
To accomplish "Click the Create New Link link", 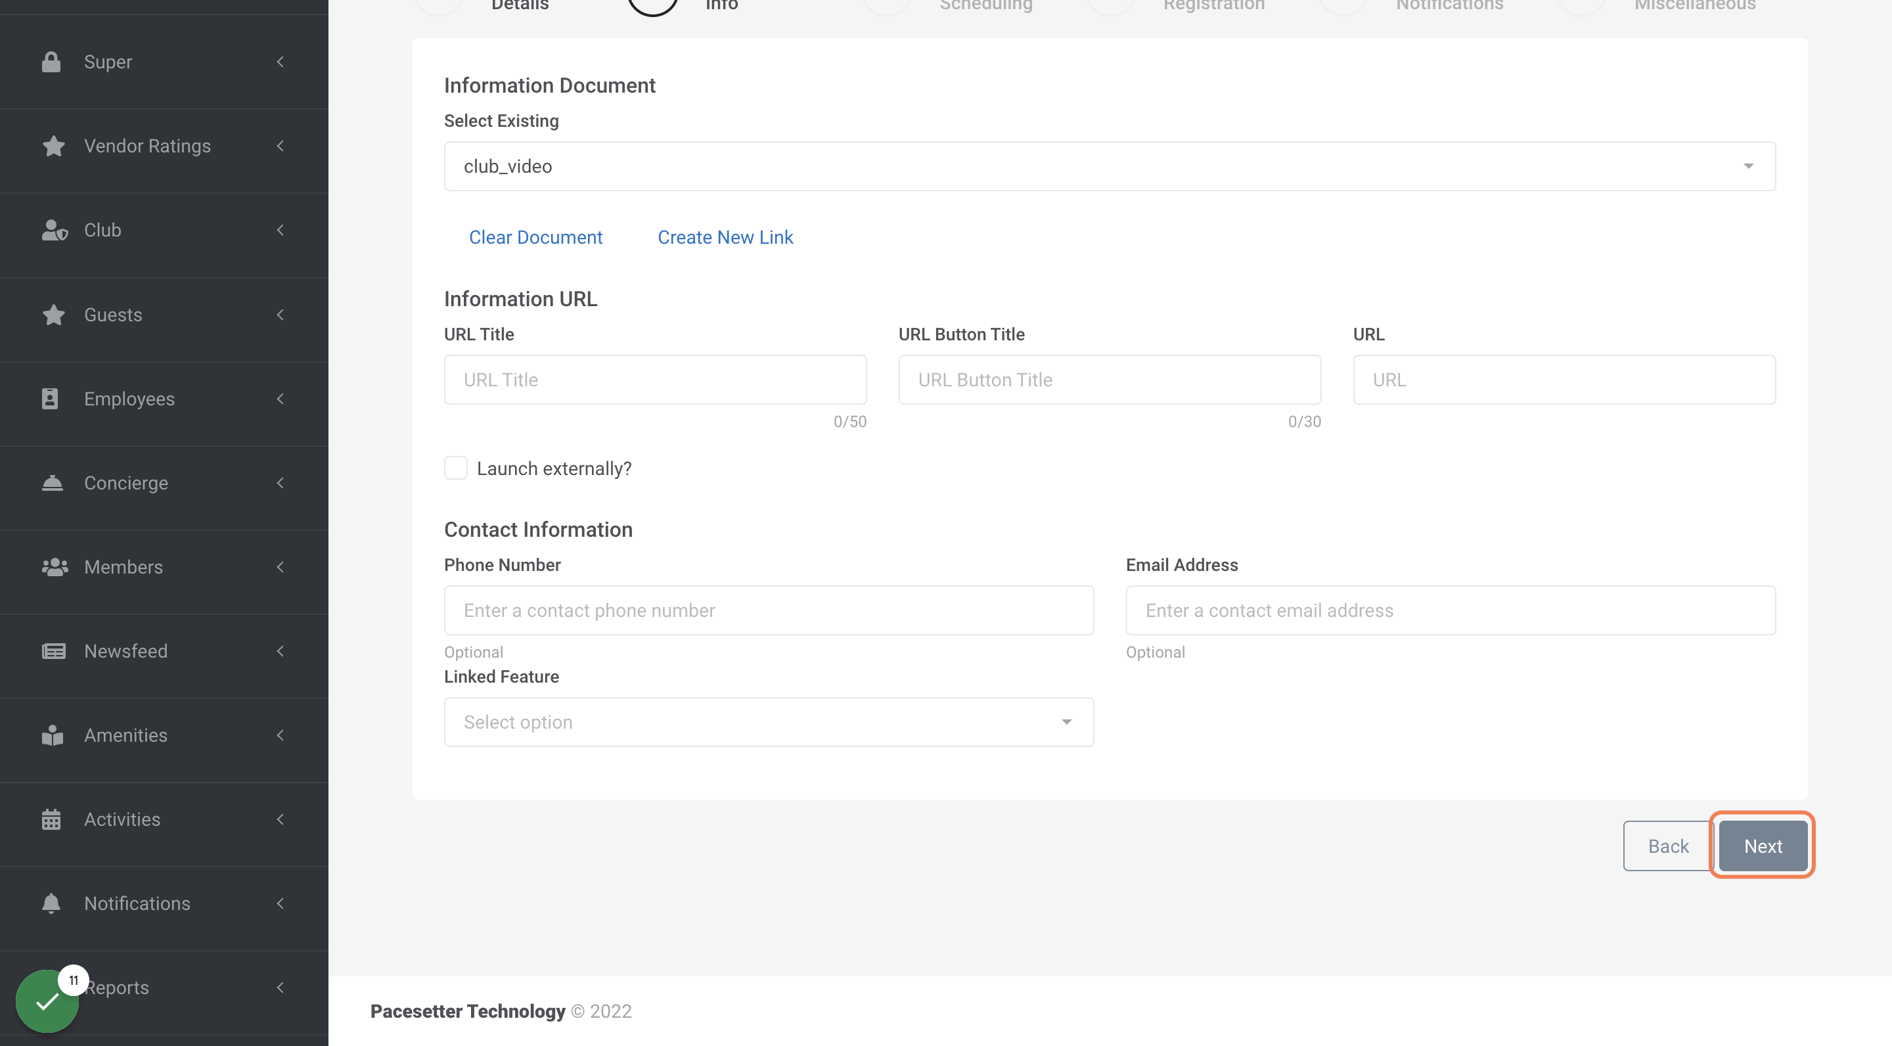I will (x=725, y=237).
